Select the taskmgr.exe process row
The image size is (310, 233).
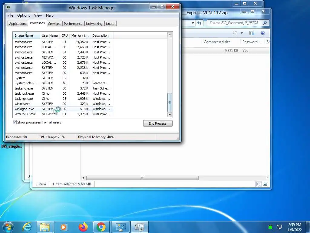[63, 99]
